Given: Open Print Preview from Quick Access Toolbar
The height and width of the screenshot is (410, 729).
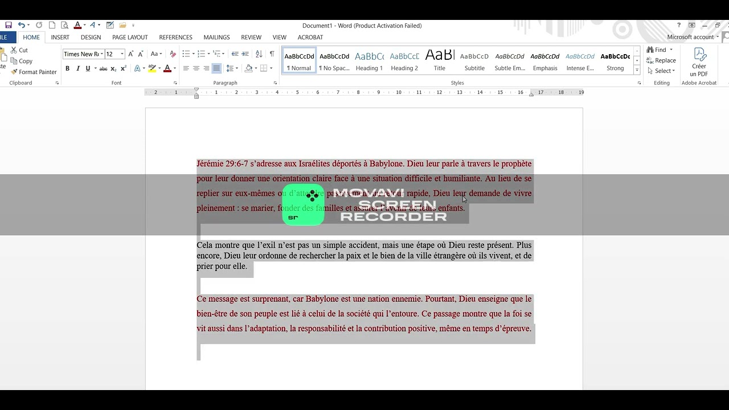Looking at the screenshot, I should click(64, 25).
